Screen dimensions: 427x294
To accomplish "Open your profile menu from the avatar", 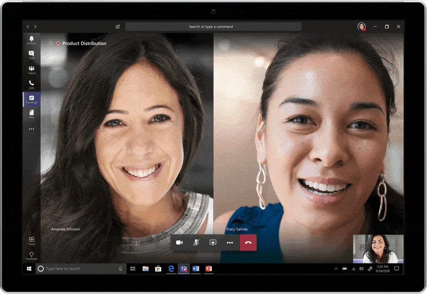I will point(361,27).
